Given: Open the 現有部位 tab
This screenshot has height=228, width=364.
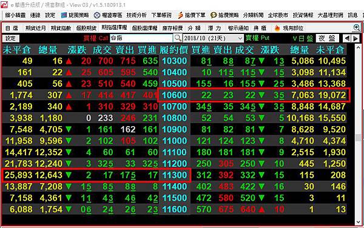Looking at the screenshot, I should click(x=293, y=29).
